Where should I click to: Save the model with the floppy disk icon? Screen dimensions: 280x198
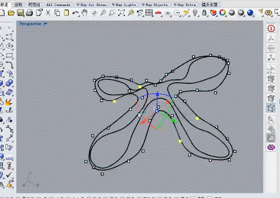(x=20, y=12)
